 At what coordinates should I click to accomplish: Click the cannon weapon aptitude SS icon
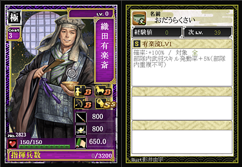(105, 103)
